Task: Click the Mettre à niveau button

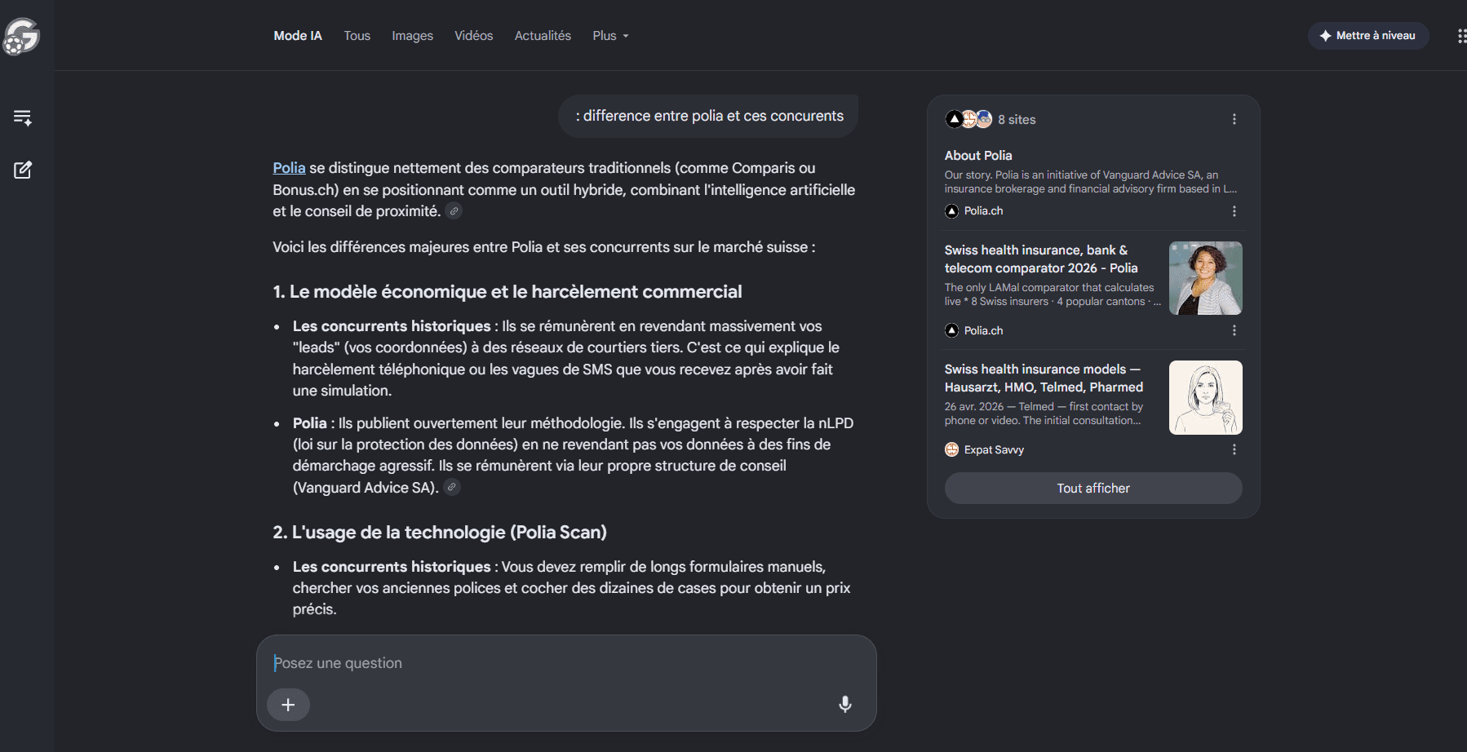Action: (1368, 36)
